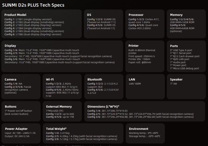Click the Wi-Fi card heading

tap(50, 79)
